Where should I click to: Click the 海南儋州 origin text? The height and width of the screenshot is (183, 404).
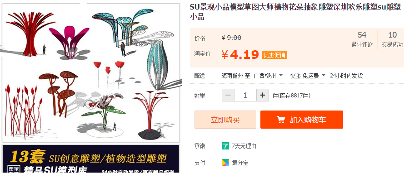tap(232, 76)
